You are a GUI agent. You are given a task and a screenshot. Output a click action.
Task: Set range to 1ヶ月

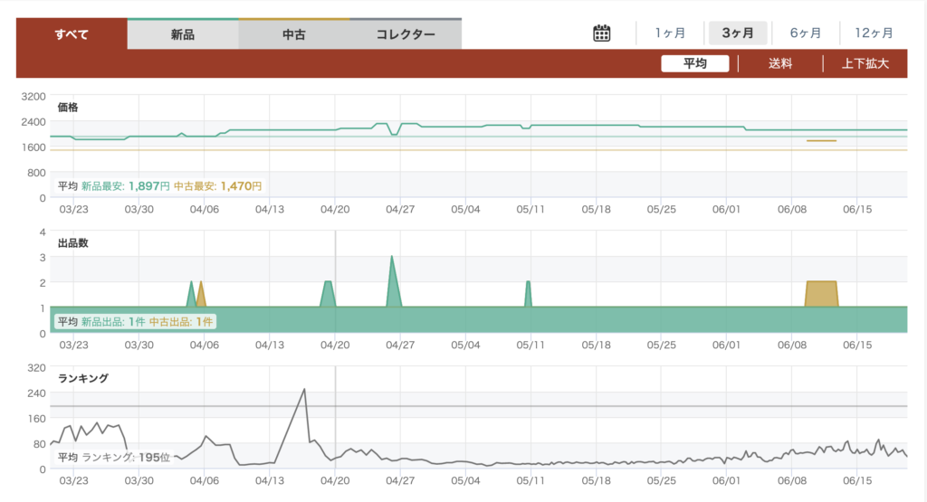[670, 33]
